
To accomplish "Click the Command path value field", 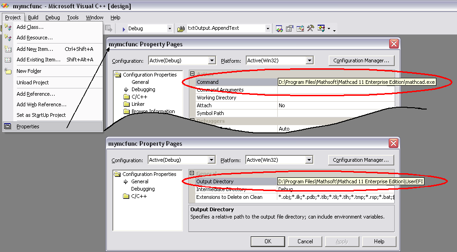I will (357, 82).
